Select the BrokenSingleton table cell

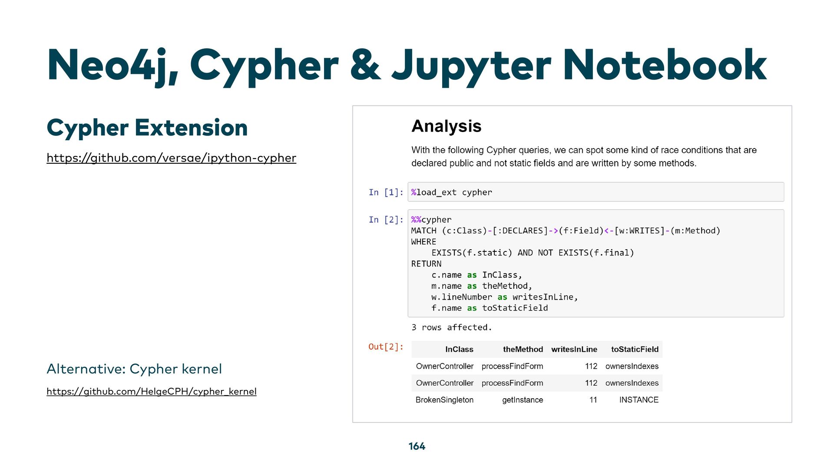tap(444, 400)
